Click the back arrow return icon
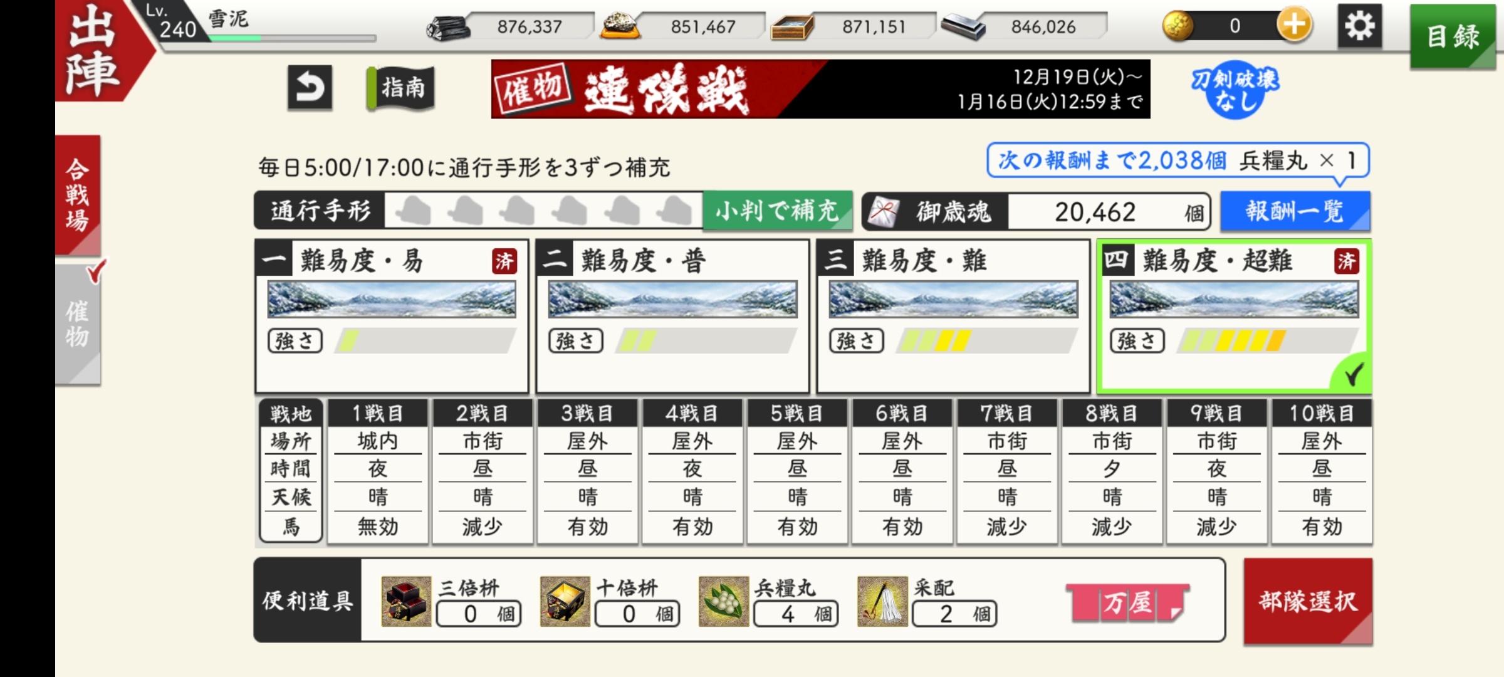The height and width of the screenshot is (677, 1504). pyautogui.click(x=310, y=88)
